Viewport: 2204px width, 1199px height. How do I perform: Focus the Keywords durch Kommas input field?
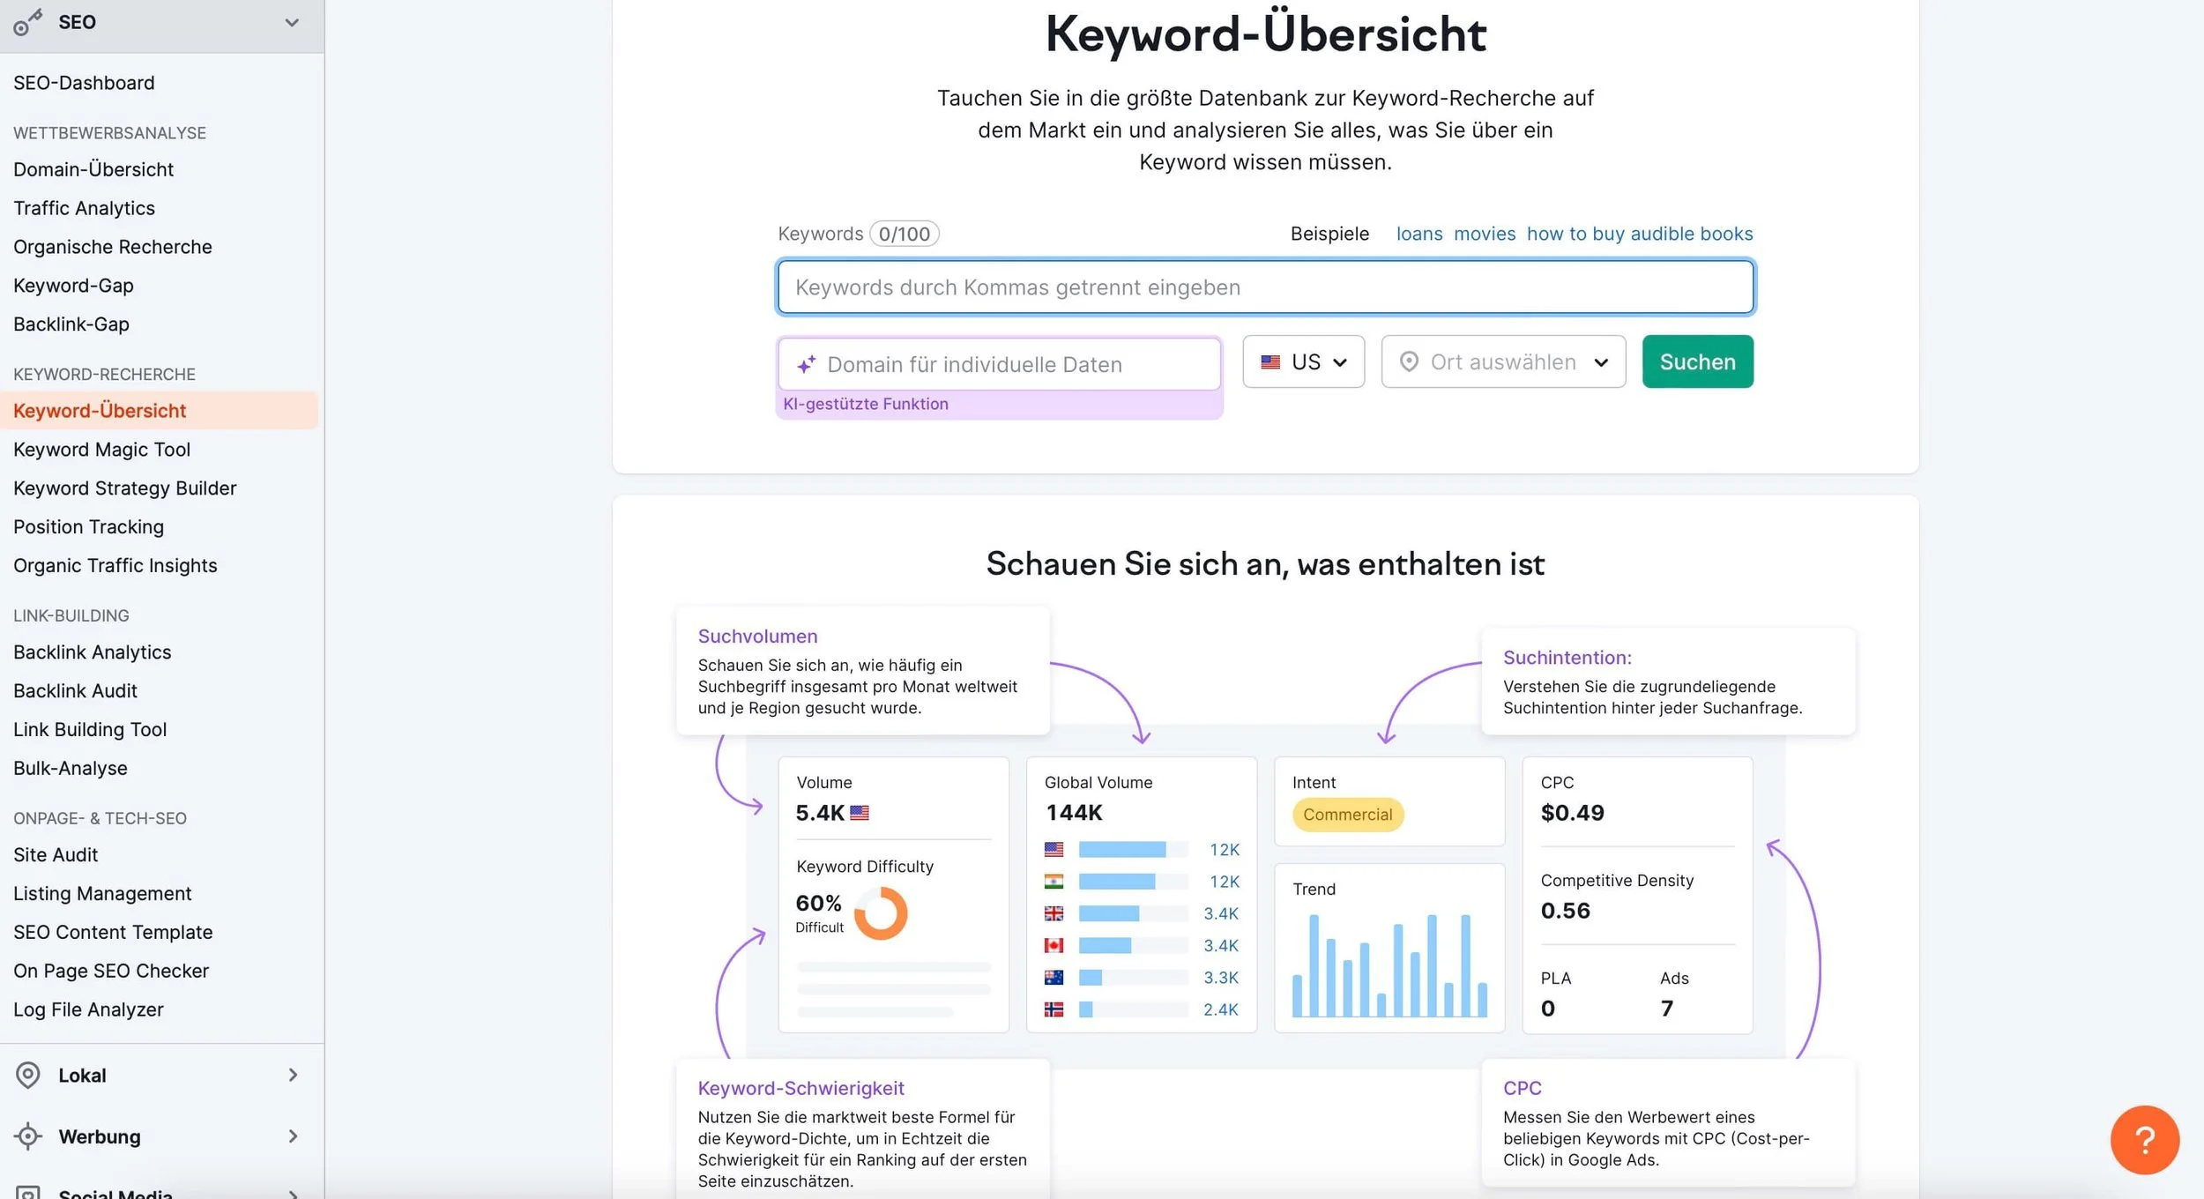(1265, 287)
